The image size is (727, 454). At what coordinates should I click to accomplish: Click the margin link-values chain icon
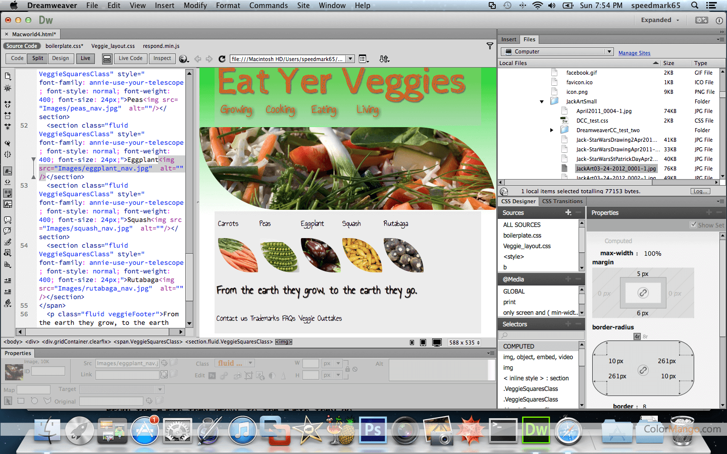coord(643,293)
